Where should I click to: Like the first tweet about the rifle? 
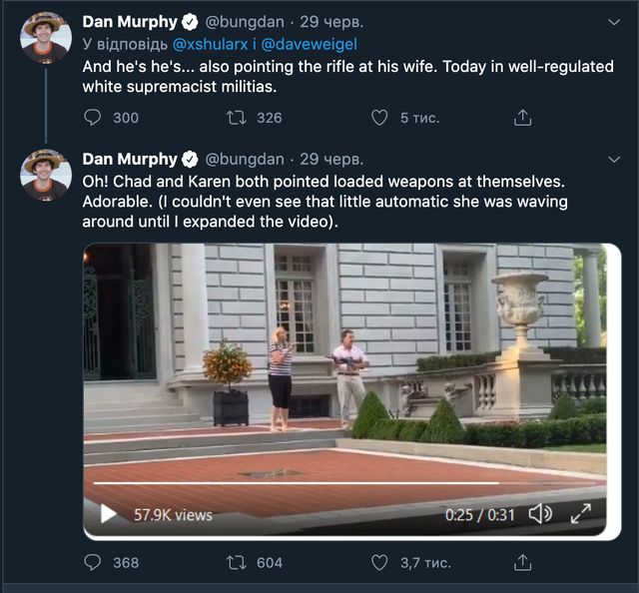click(x=379, y=118)
